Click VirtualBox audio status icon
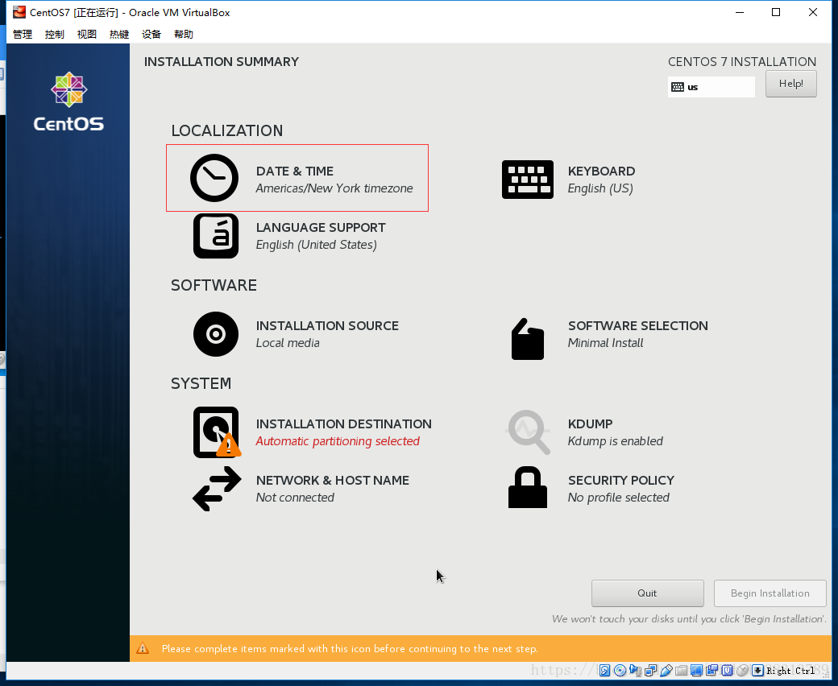The height and width of the screenshot is (686, 838). click(x=636, y=671)
